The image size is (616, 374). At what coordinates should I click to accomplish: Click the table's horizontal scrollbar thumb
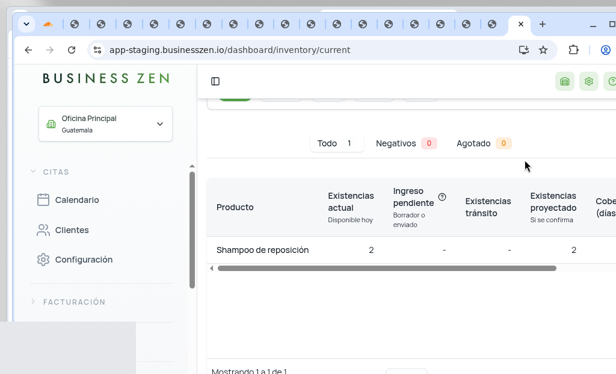point(387,268)
